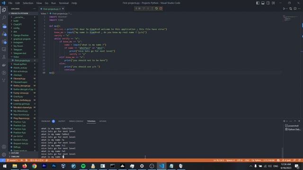Click Spaces: 4 indentation in status bar
The height and width of the screenshot is (170, 303).
coord(231,161)
